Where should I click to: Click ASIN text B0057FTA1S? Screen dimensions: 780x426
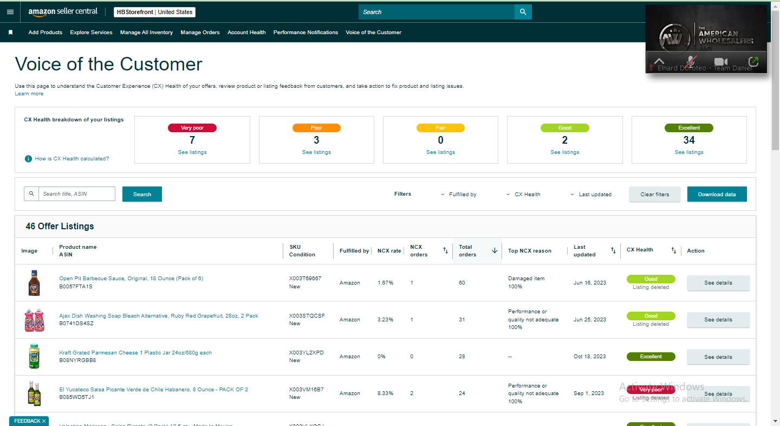(x=76, y=286)
